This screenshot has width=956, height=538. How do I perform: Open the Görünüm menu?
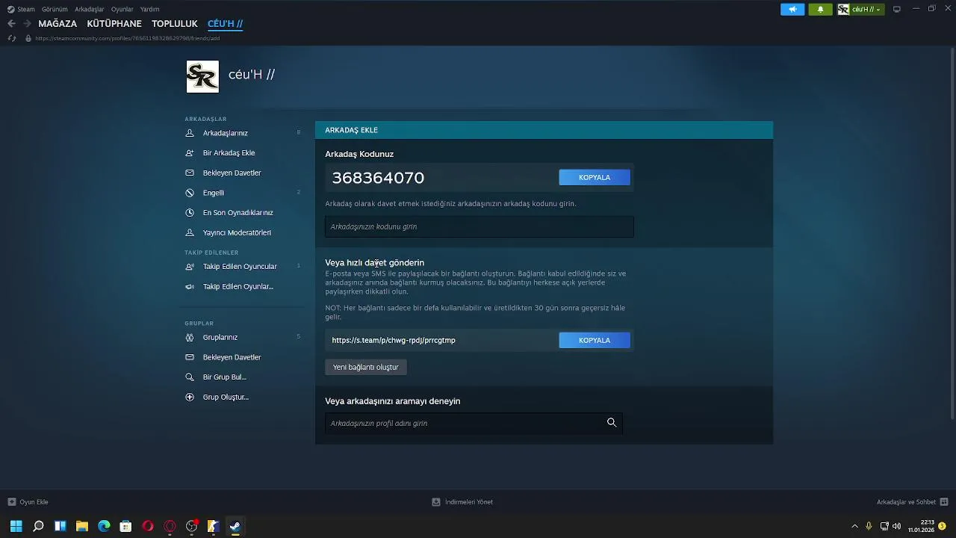[x=55, y=9]
